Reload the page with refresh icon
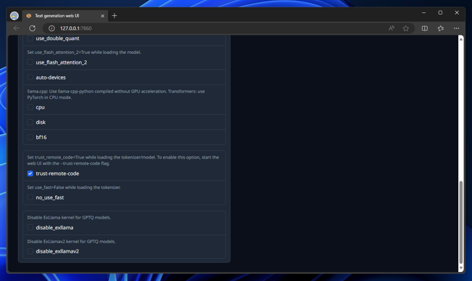Screen dimensions: 472x281 pos(32,28)
